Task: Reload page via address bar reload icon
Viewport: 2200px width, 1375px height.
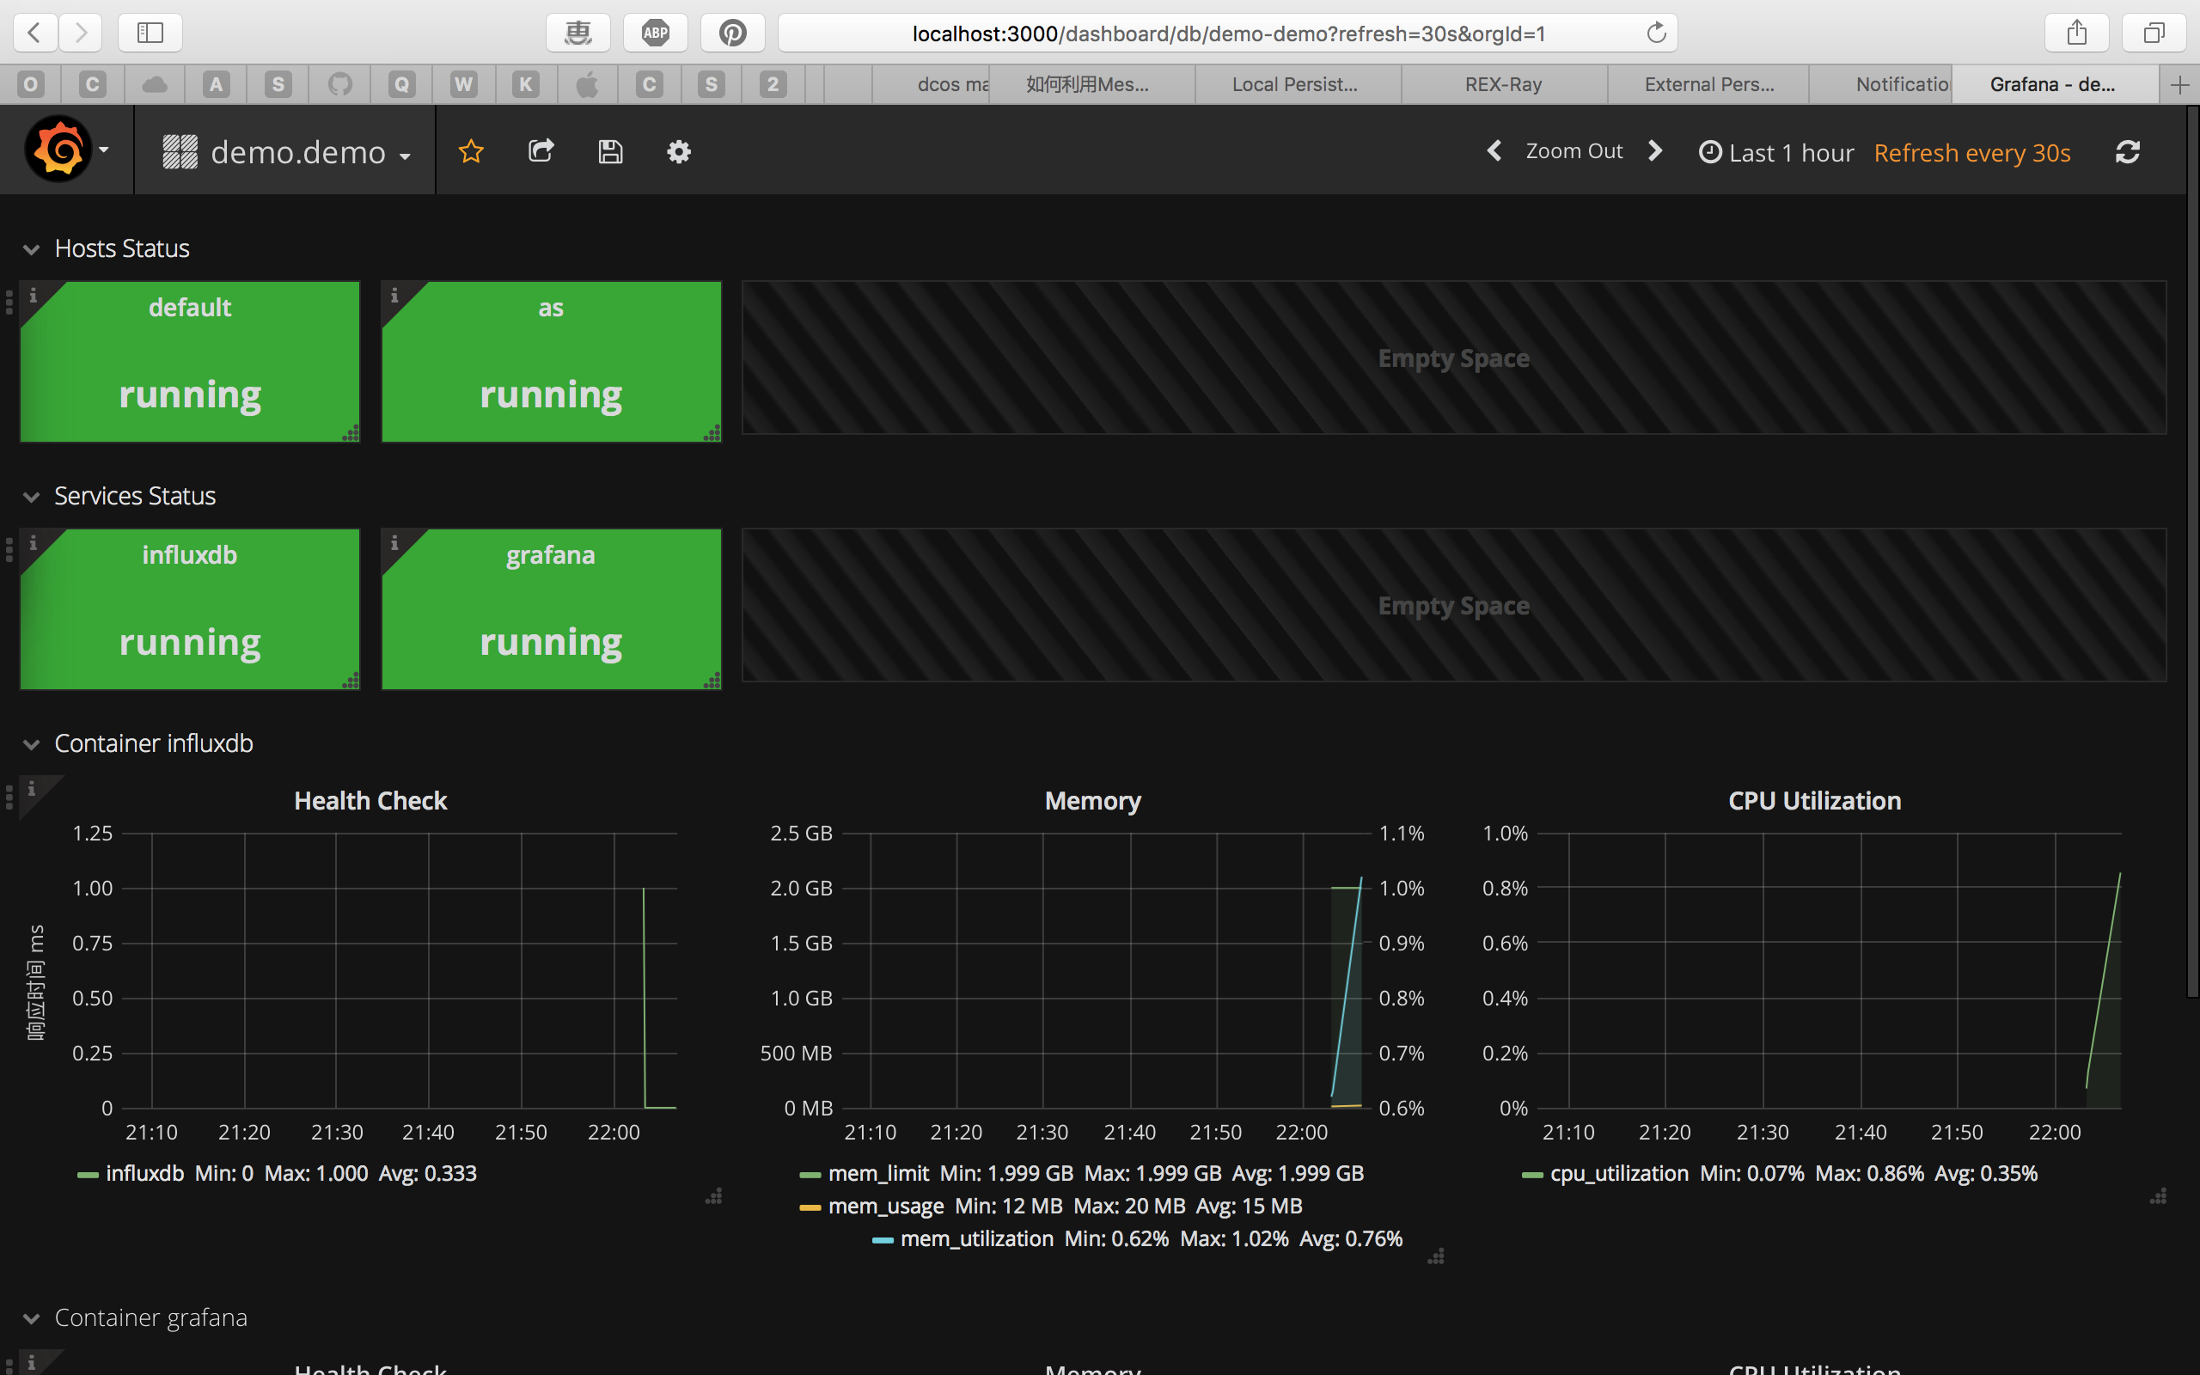Action: coord(1656,33)
